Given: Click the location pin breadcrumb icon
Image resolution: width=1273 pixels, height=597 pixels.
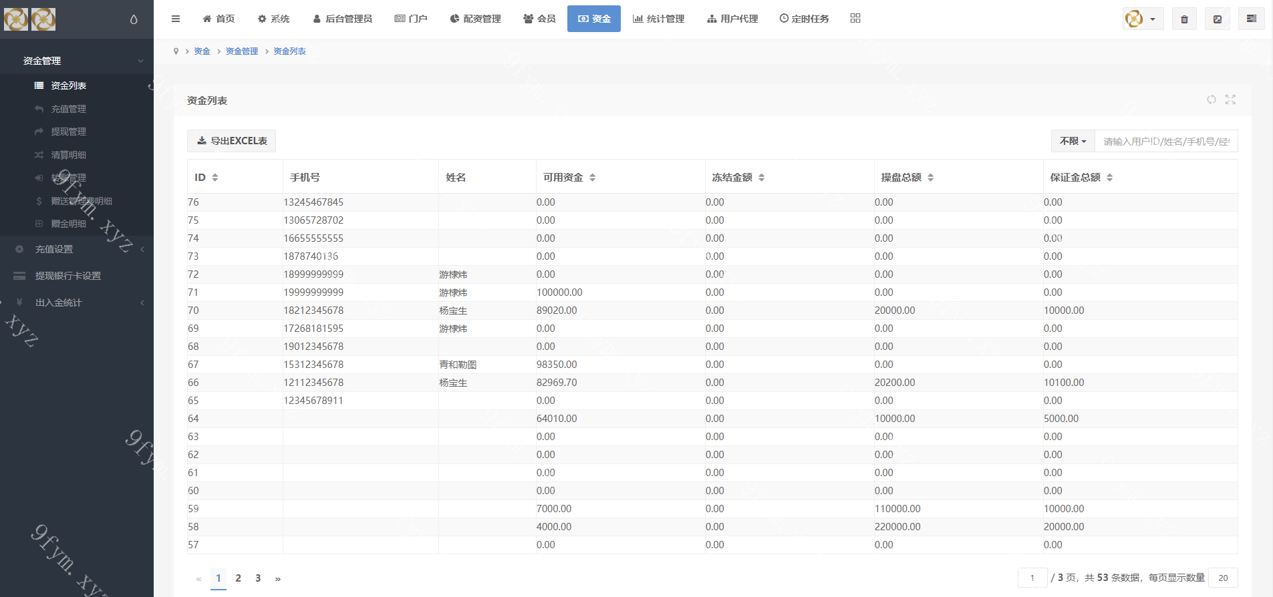Looking at the screenshot, I should 176,51.
